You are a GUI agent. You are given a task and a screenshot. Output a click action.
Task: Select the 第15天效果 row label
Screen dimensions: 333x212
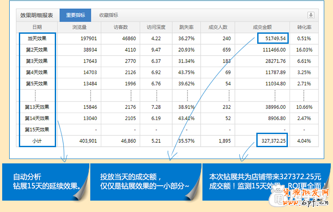point(37,130)
